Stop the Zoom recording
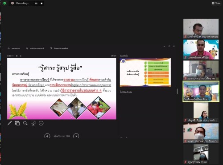 [x=41, y=3]
